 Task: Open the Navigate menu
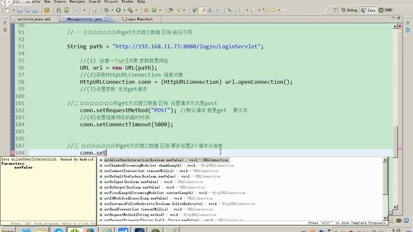tap(77, 1)
